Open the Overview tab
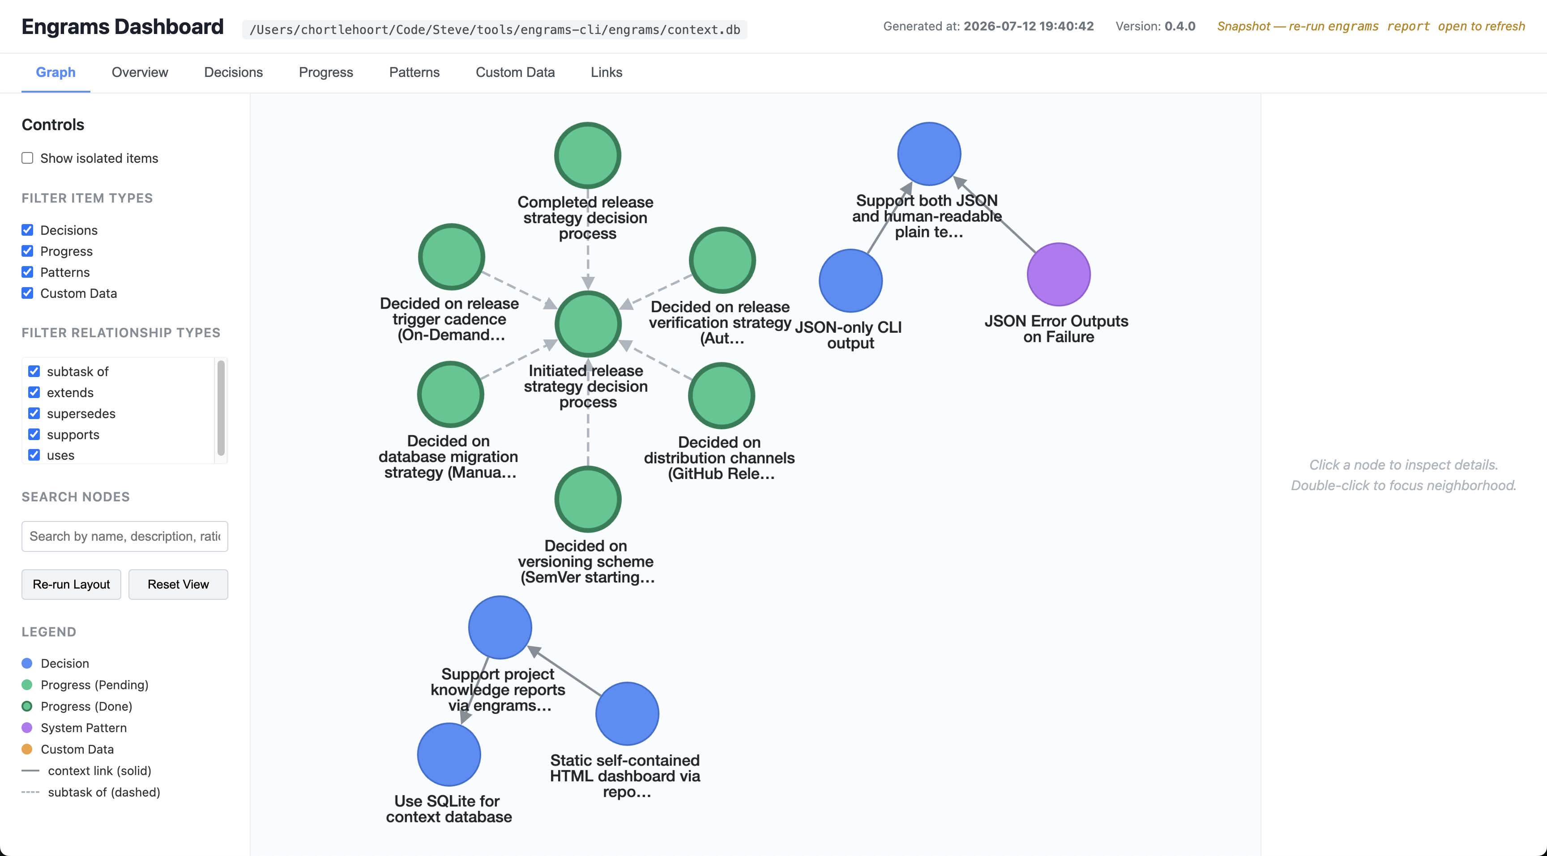Viewport: 1547px width, 856px height. click(140, 72)
